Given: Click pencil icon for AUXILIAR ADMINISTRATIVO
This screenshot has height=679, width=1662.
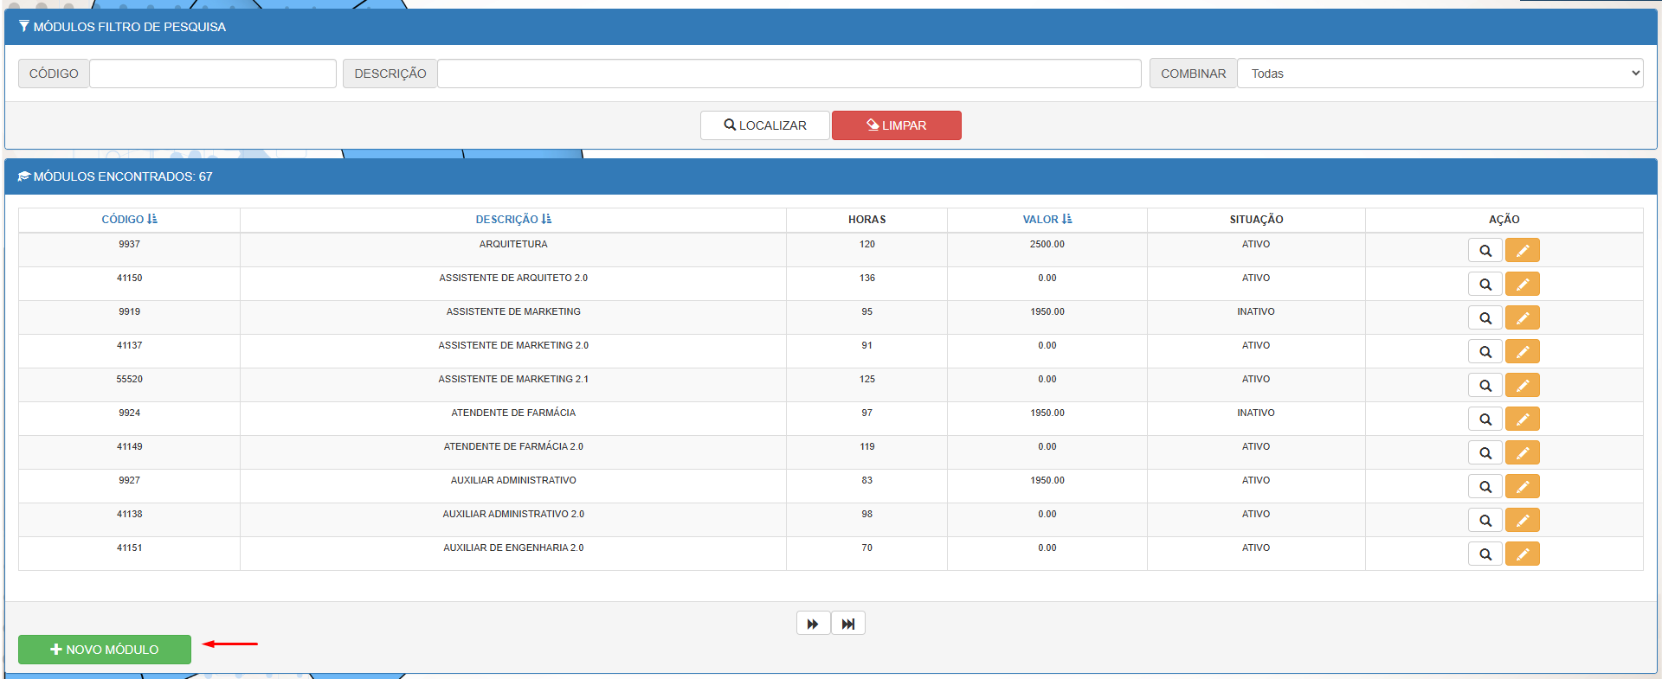Looking at the screenshot, I should coord(1522,487).
